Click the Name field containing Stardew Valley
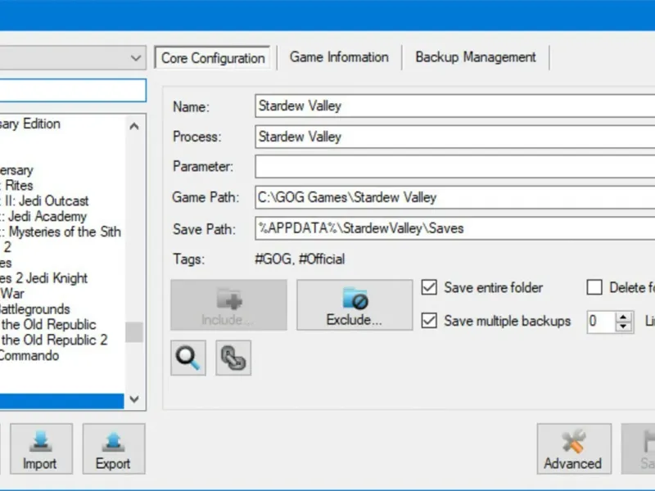The image size is (655, 491). point(455,106)
